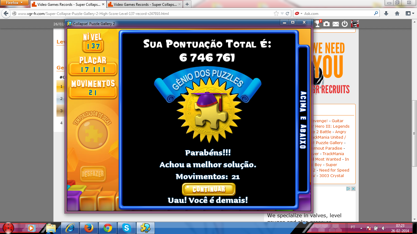Open the trophy notifications icon
The height and width of the screenshot is (234, 417).
(x=317, y=24)
